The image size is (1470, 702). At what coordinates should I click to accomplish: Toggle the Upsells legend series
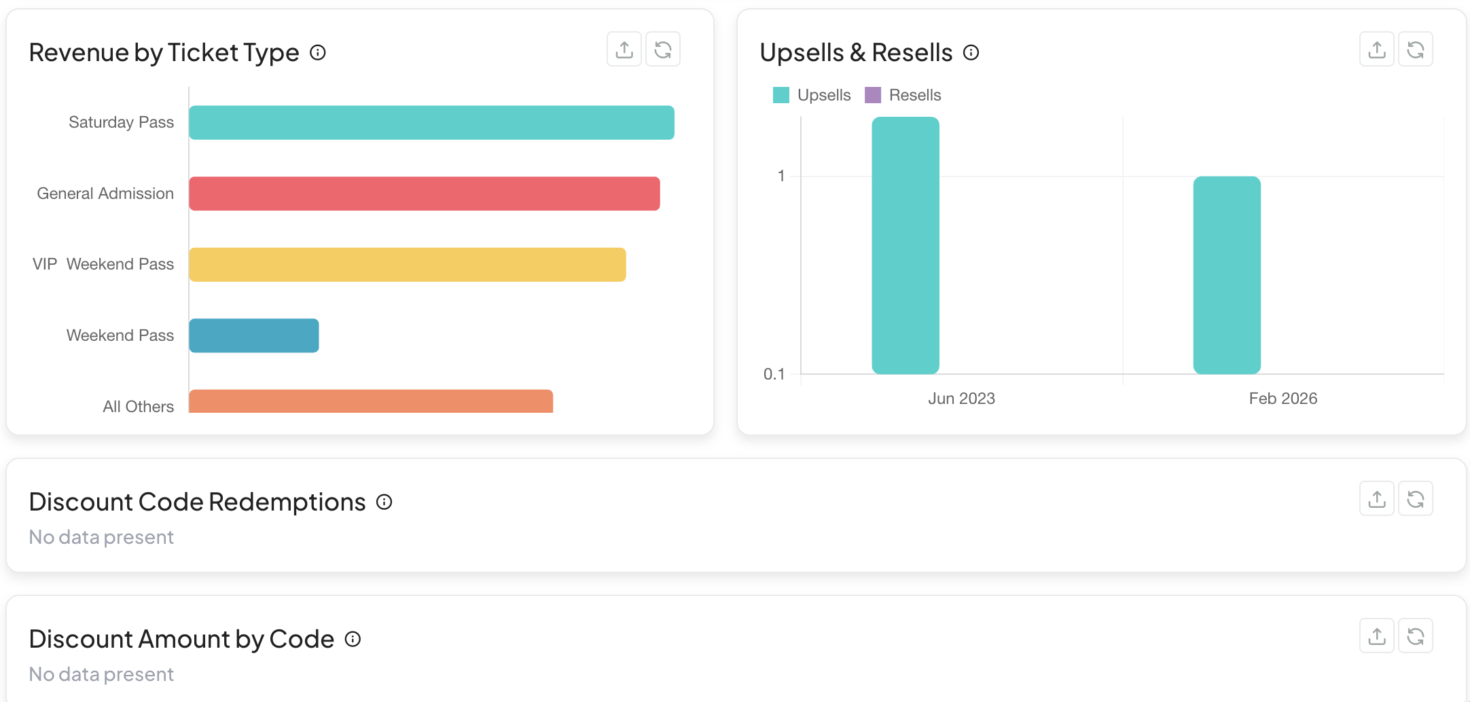click(x=812, y=95)
